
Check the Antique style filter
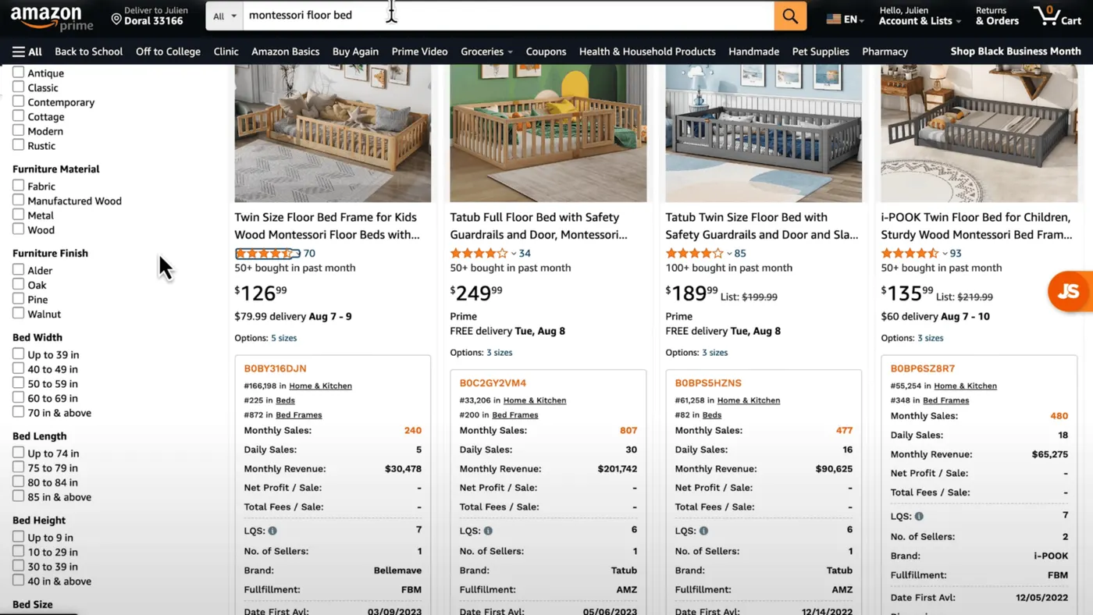pos(18,73)
